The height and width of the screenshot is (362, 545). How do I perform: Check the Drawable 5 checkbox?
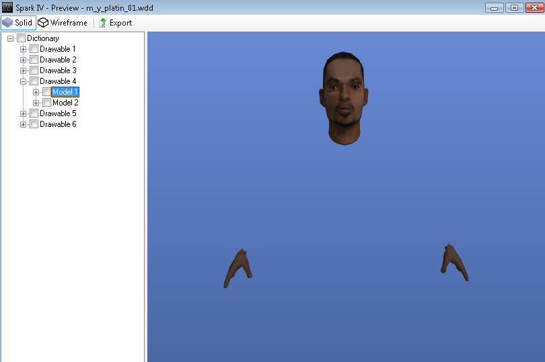[34, 114]
